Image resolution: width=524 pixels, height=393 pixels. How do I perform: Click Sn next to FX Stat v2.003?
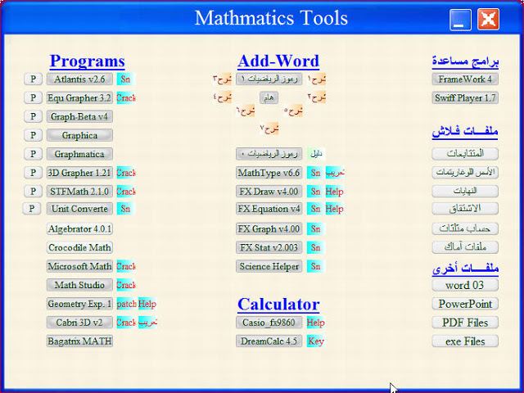(x=315, y=247)
